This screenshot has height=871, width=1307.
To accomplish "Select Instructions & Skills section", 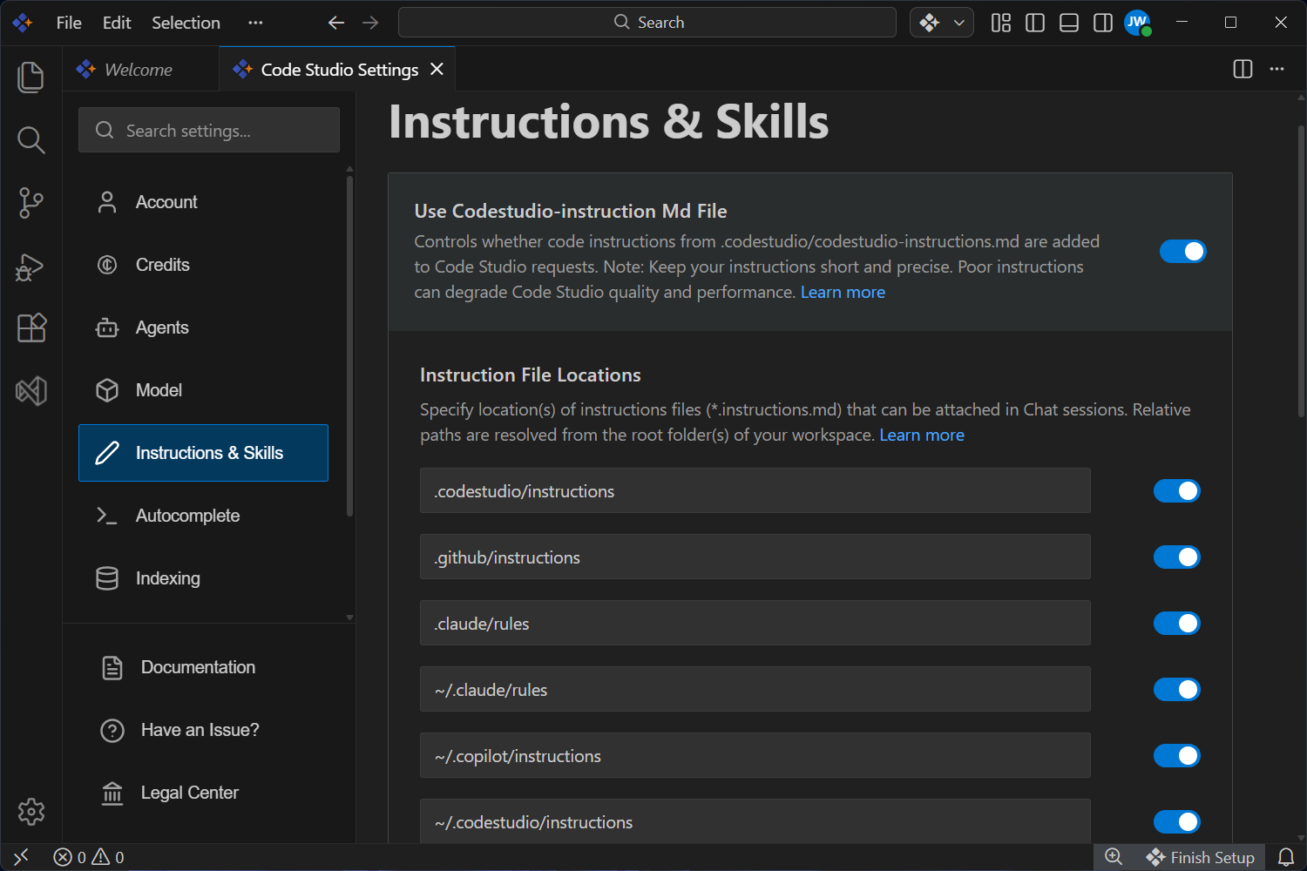I will click(x=203, y=453).
